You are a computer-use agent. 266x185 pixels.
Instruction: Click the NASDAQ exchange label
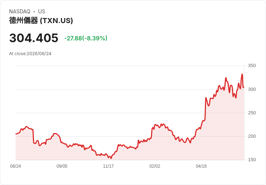click(20, 12)
